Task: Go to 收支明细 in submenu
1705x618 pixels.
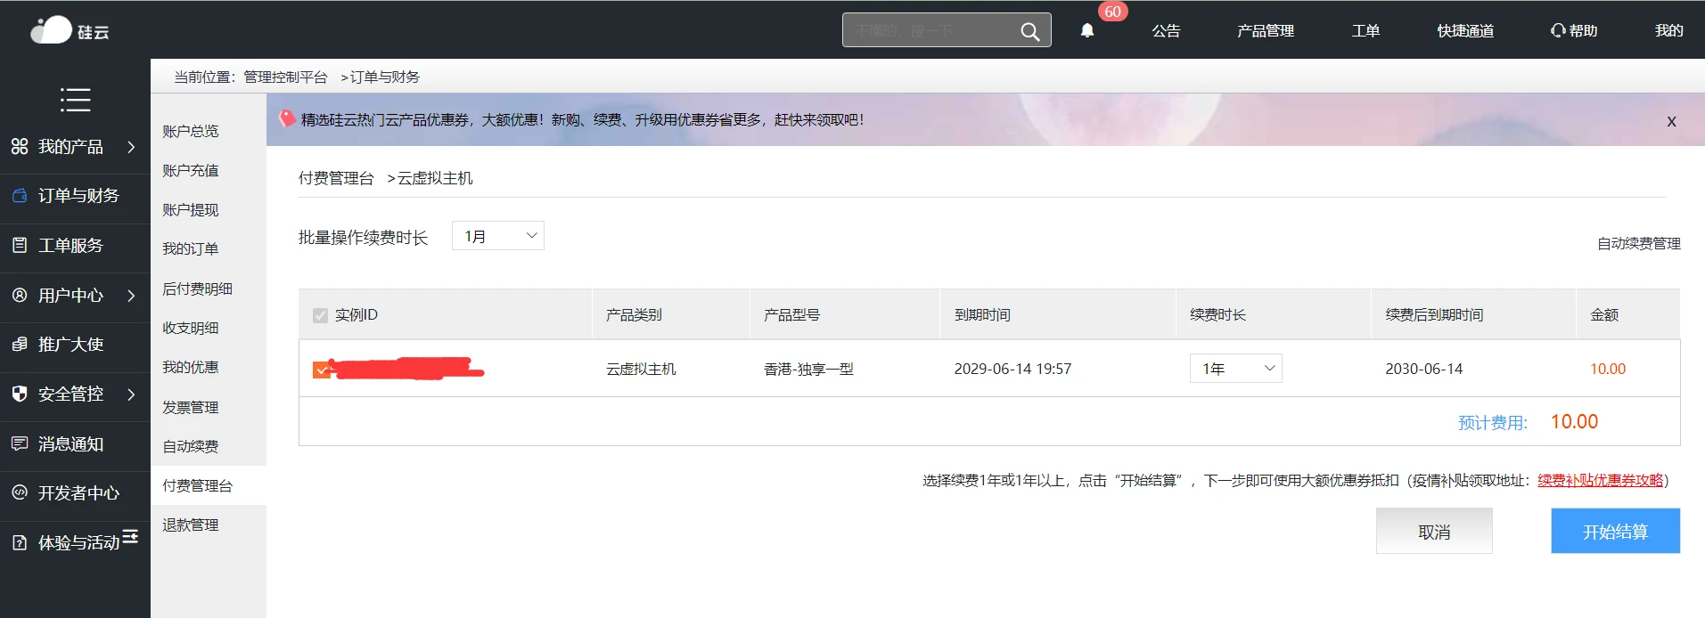Action: click(191, 328)
